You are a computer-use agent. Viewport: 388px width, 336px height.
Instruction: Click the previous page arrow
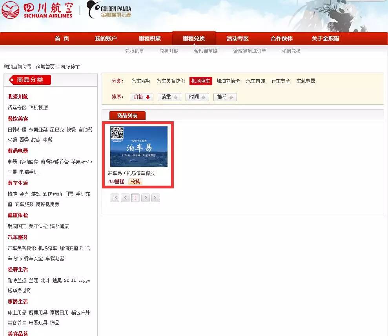(x=125, y=198)
